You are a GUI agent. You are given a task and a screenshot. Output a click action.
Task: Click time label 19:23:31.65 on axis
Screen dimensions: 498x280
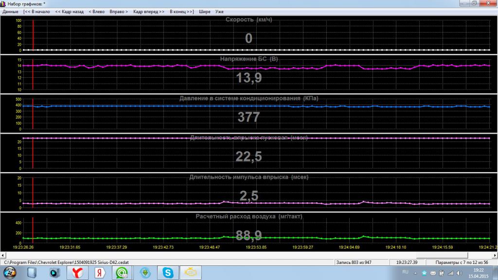pos(70,247)
